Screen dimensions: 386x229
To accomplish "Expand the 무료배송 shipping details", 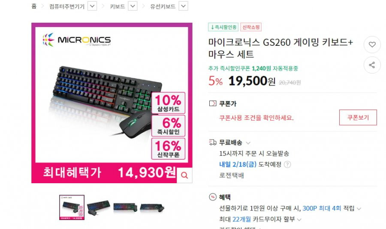I will [248, 143].
